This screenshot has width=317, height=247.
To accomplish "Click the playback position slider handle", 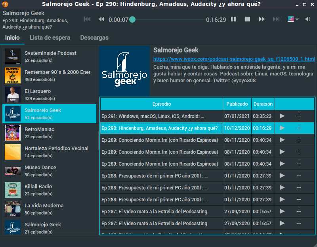I will [x=132, y=19].
